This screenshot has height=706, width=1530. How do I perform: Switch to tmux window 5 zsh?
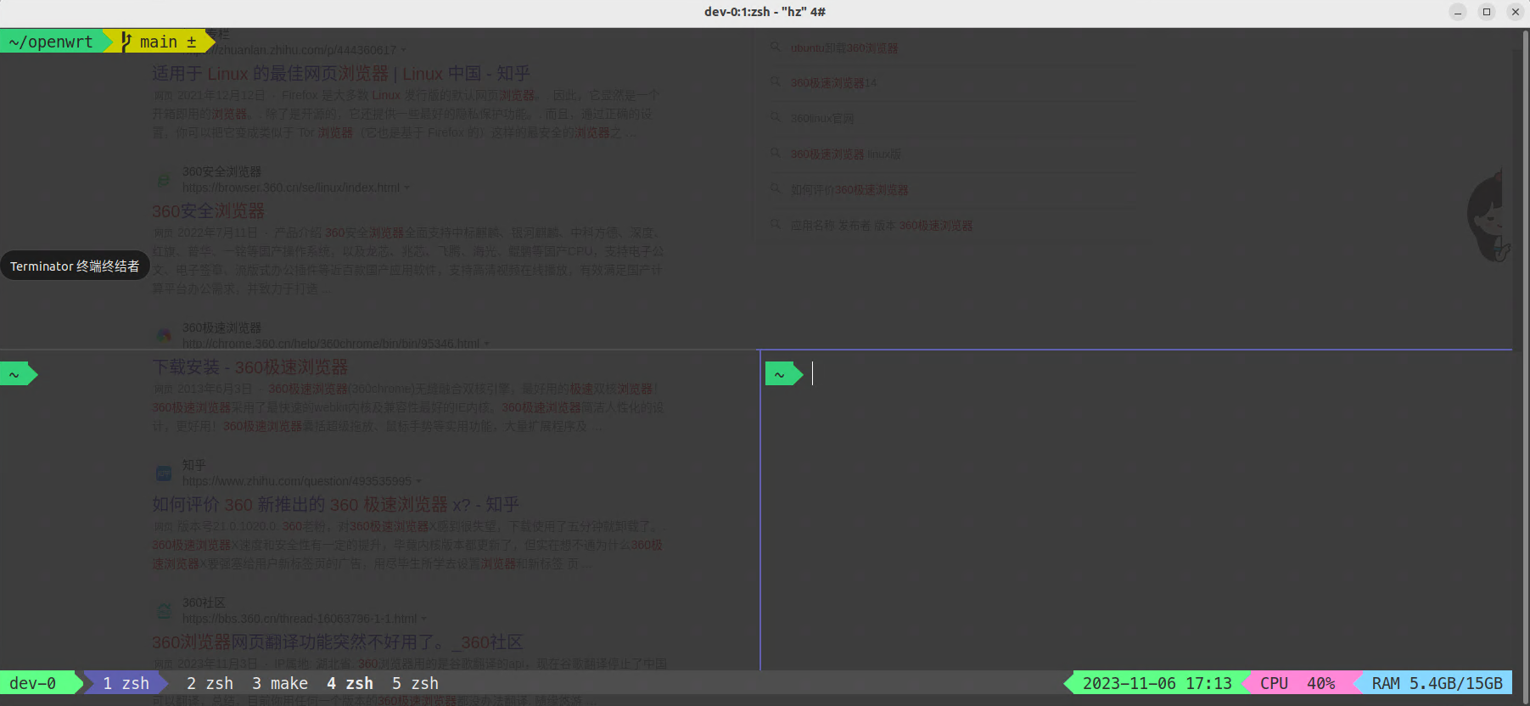415,683
